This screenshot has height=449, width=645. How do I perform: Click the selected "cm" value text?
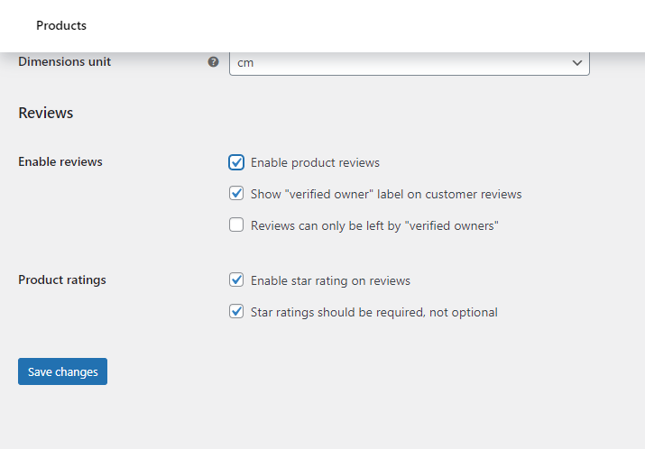click(244, 63)
